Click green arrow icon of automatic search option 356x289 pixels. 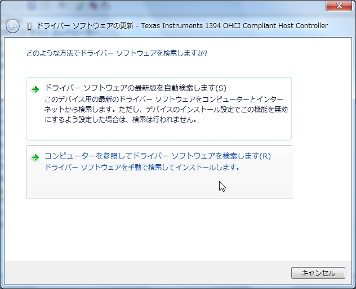[35, 89]
